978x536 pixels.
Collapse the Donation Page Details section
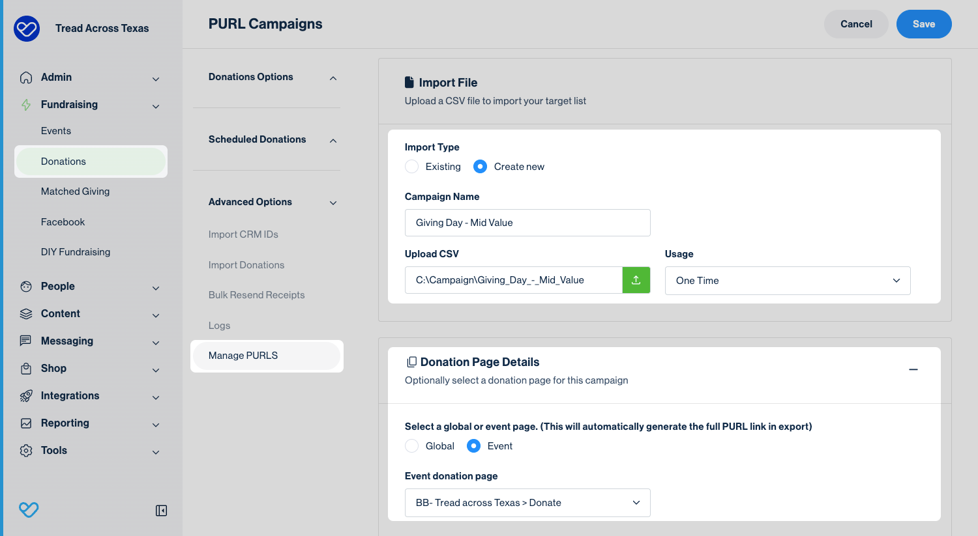913,369
